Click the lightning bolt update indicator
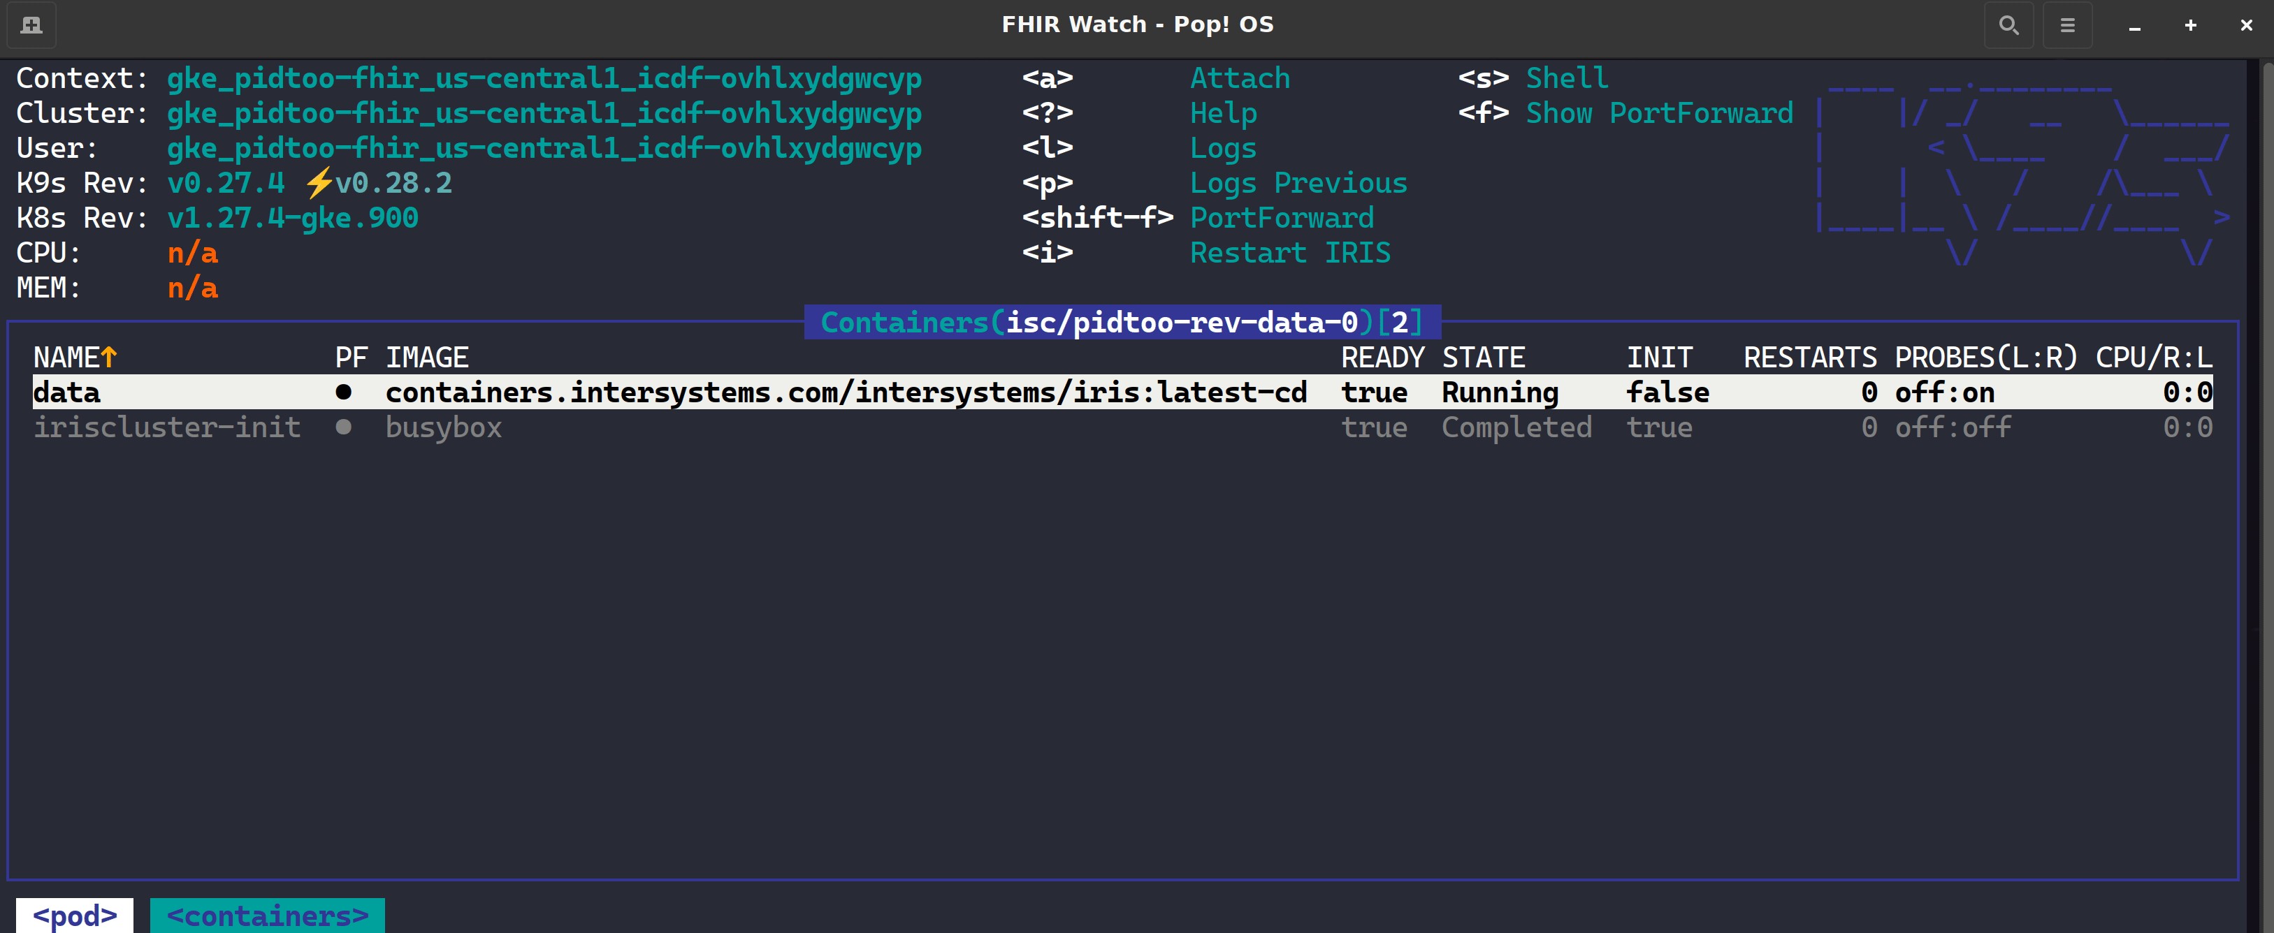 coord(318,184)
